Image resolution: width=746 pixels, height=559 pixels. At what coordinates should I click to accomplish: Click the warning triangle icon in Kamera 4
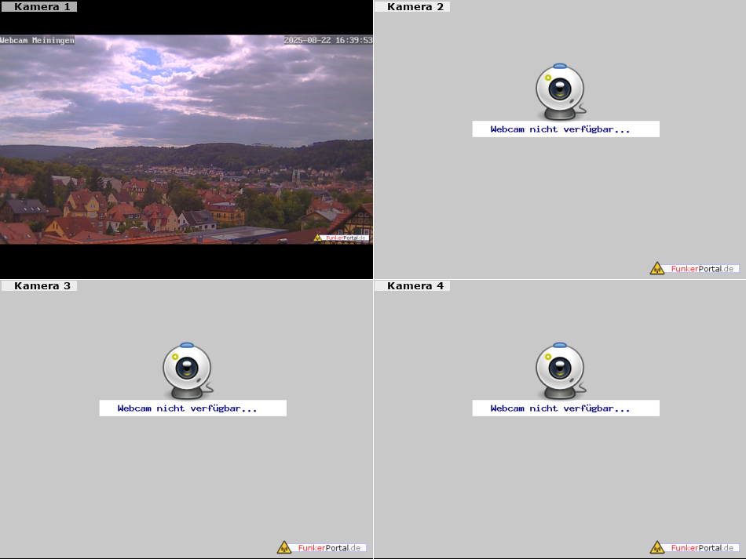pyautogui.click(x=657, y=547)
